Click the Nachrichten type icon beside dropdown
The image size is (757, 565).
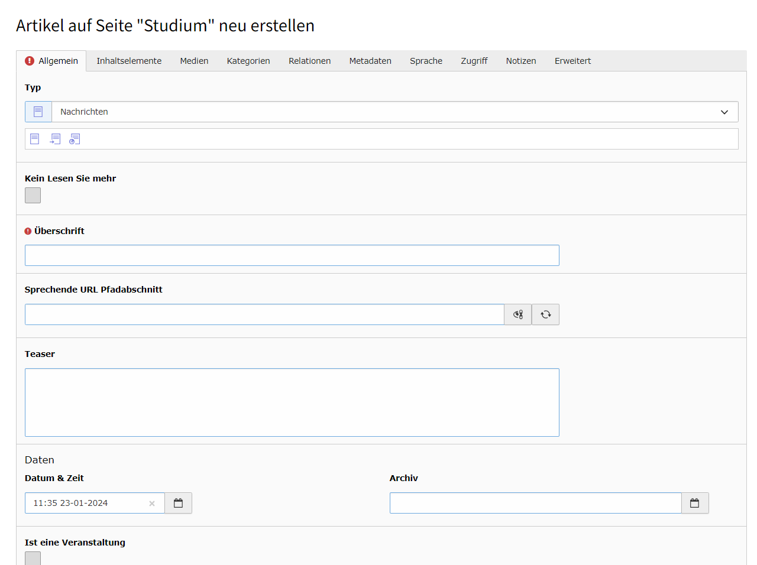[x=38, y=112]
